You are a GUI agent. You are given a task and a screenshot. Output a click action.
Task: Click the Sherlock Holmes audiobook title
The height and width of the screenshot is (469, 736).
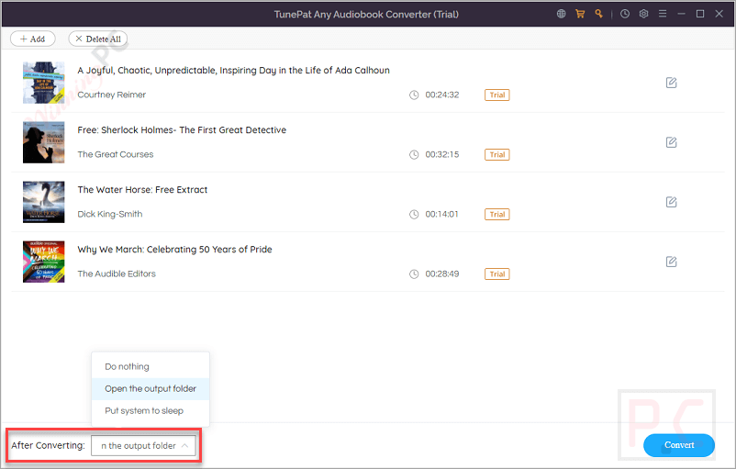tap(182, 130)
